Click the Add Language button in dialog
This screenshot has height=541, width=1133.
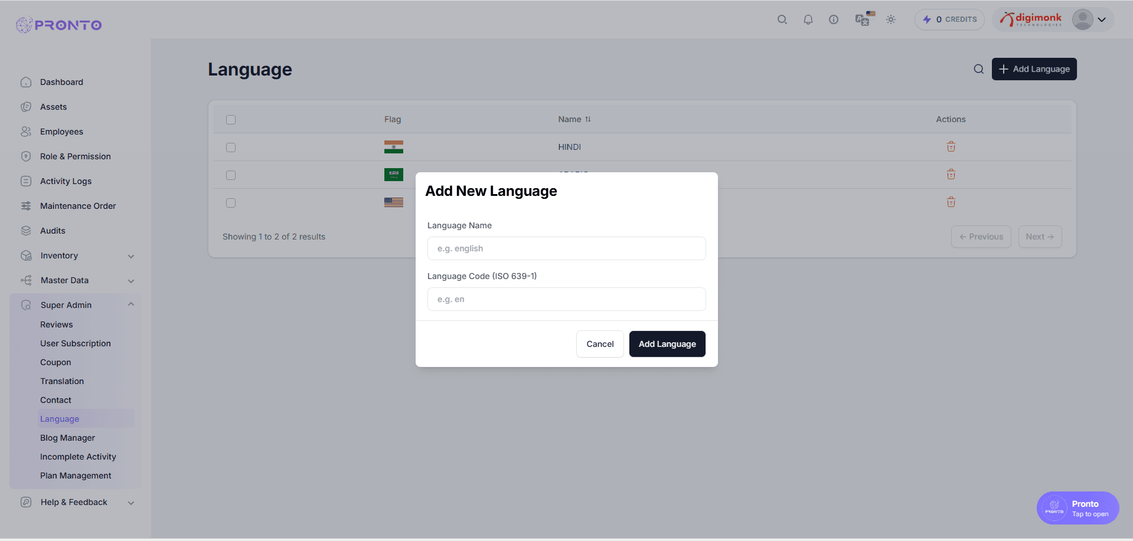pos(667,344)
